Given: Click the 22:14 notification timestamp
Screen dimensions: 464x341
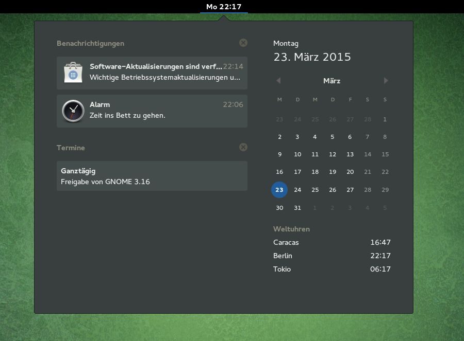Looking at the screenshot, I should [233, 66].
